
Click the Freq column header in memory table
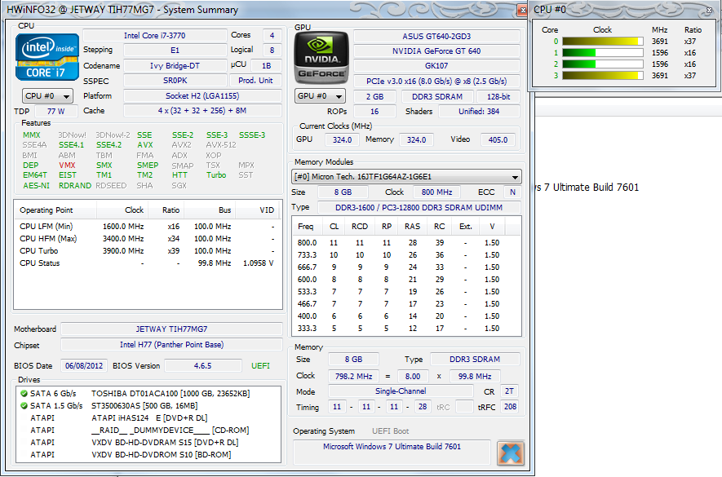pyautogui.click(x=306, y=227)
